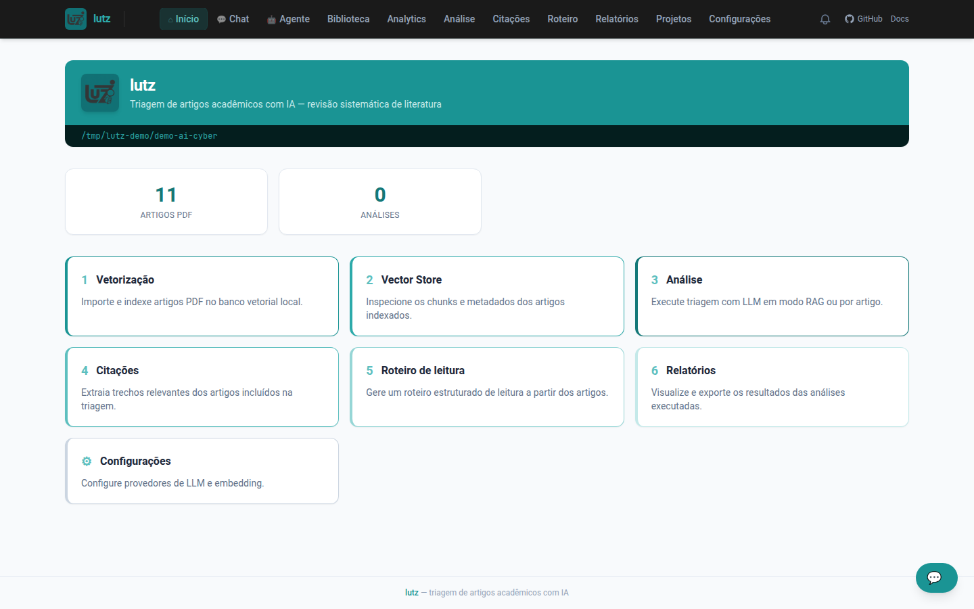
Task: Click the footer lutz link
Action: [412, 593]
